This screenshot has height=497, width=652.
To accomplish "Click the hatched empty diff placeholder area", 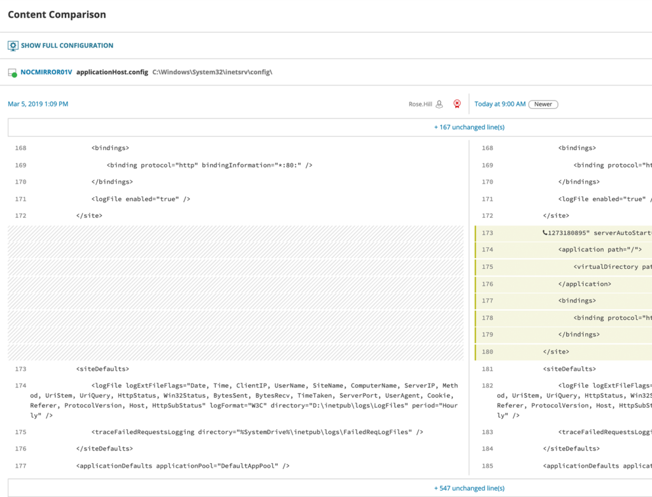I will click(x=236, y=292).
